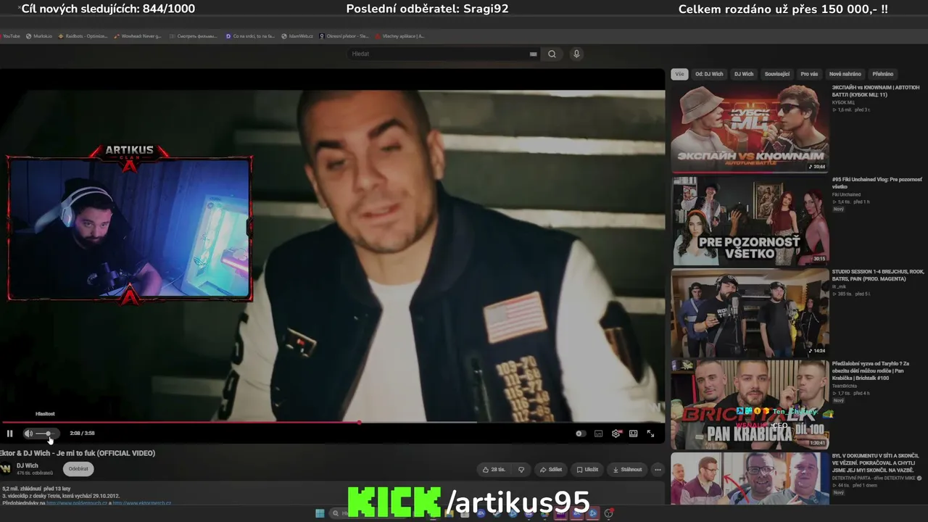Open the Co na srdci bookmark
Image resolution: width=928 pixels, height=522 pixels.
(x=250, y=36)
